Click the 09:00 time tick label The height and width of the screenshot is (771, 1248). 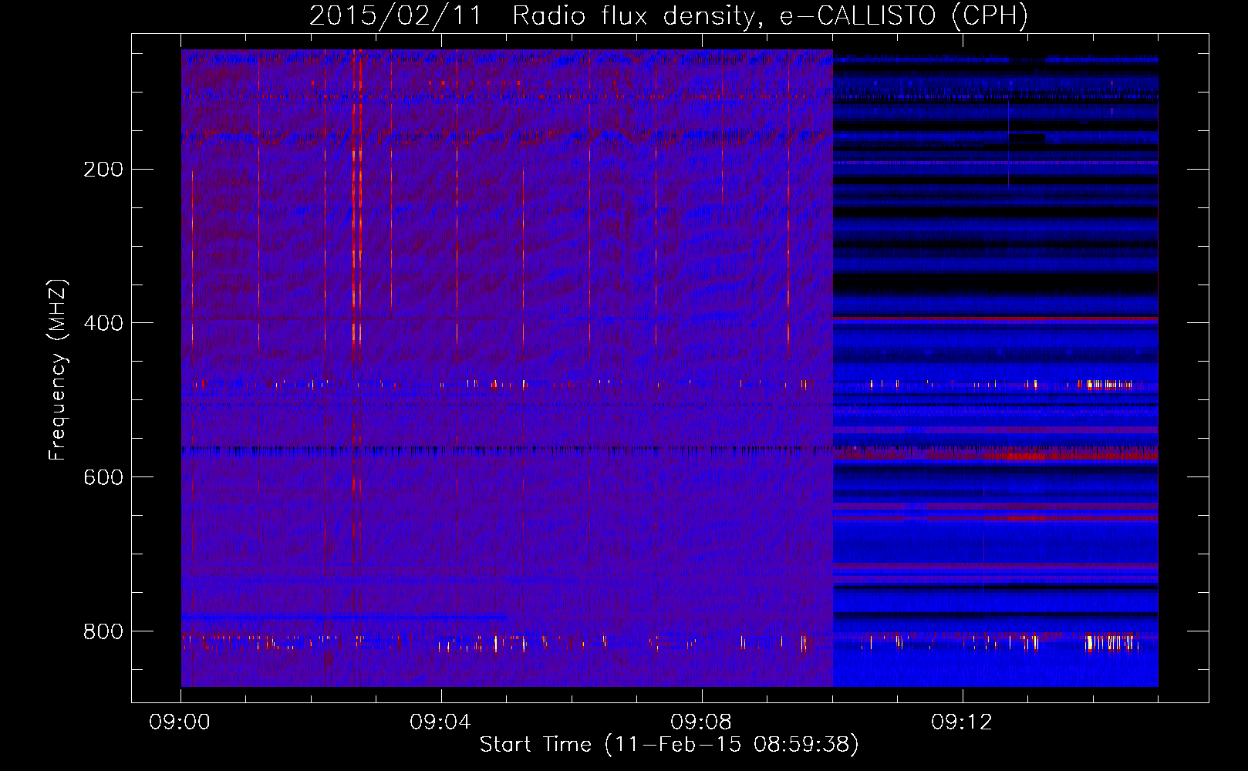click(180, 722)
